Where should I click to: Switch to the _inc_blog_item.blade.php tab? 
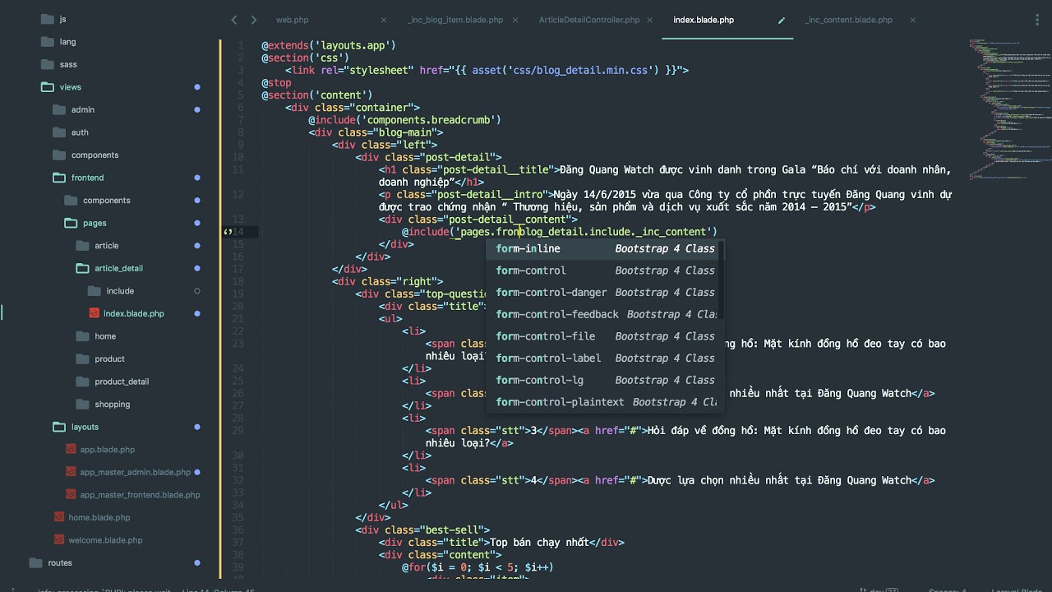tap(455, 20)
